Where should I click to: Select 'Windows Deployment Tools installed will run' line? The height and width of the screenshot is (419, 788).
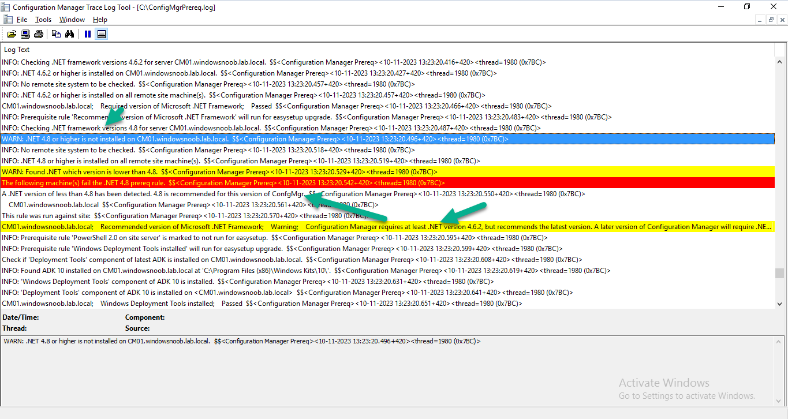pos(388,249)
